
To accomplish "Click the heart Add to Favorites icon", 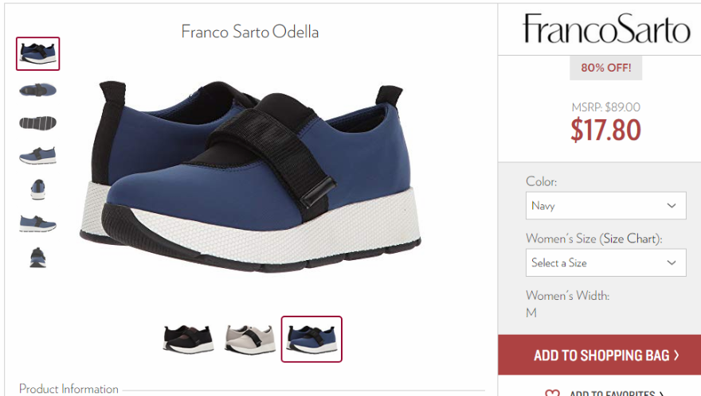I will pos(552,393).
